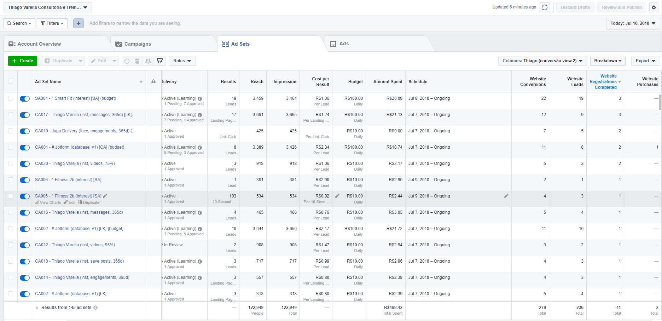Click pencil icon to edit SA006 budget
The height and width of the screenshot is (321, 662).
[337, 196]
